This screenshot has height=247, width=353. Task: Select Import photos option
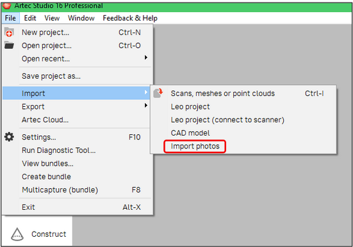click(195, 147)
